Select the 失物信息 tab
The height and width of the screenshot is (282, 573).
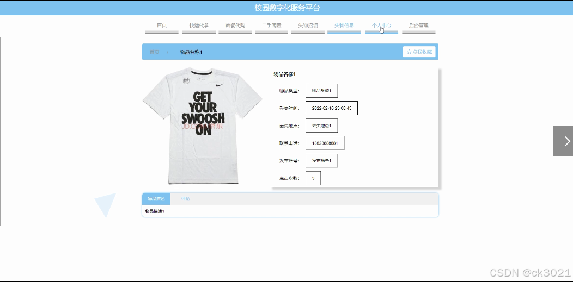[344, 26]
